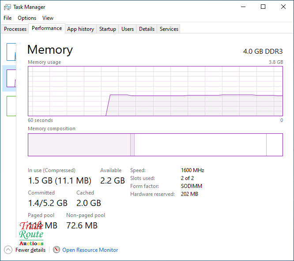Show the Details tab
The width and height of the screenshot is (294, 261).
(147, 29)
